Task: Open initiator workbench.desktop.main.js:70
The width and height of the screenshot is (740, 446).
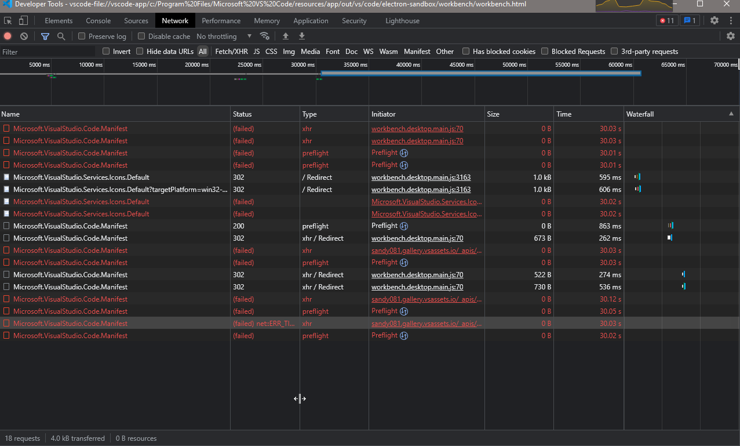Action: pyautogui.click(x=417, y=129)
